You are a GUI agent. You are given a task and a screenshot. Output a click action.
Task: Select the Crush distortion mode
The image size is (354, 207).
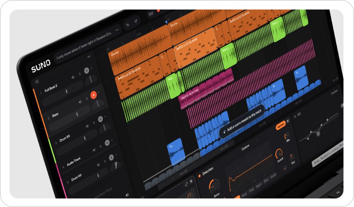273,175
